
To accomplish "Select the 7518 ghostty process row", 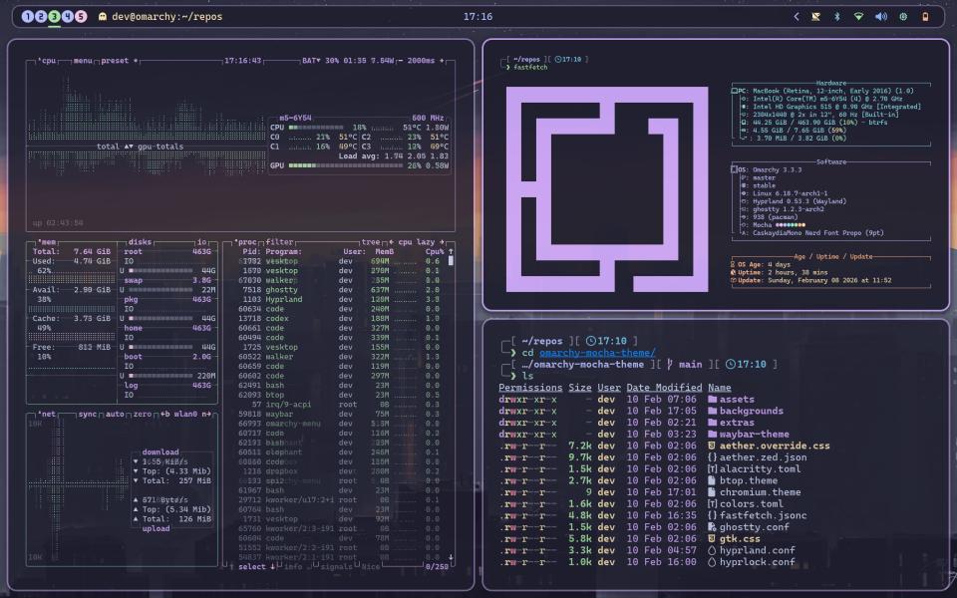I will tap(339, 290).
